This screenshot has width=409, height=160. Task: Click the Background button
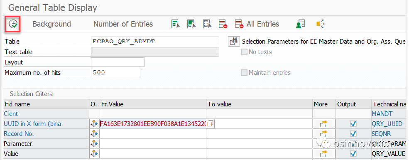(x=51, y=24)
